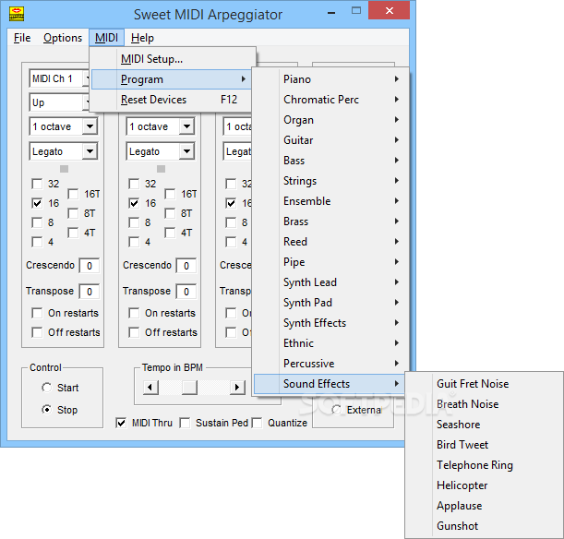The height and width of the screenshot is (539, 564).
Task: Expand the Piano program submenu
Action: [330, 79]
